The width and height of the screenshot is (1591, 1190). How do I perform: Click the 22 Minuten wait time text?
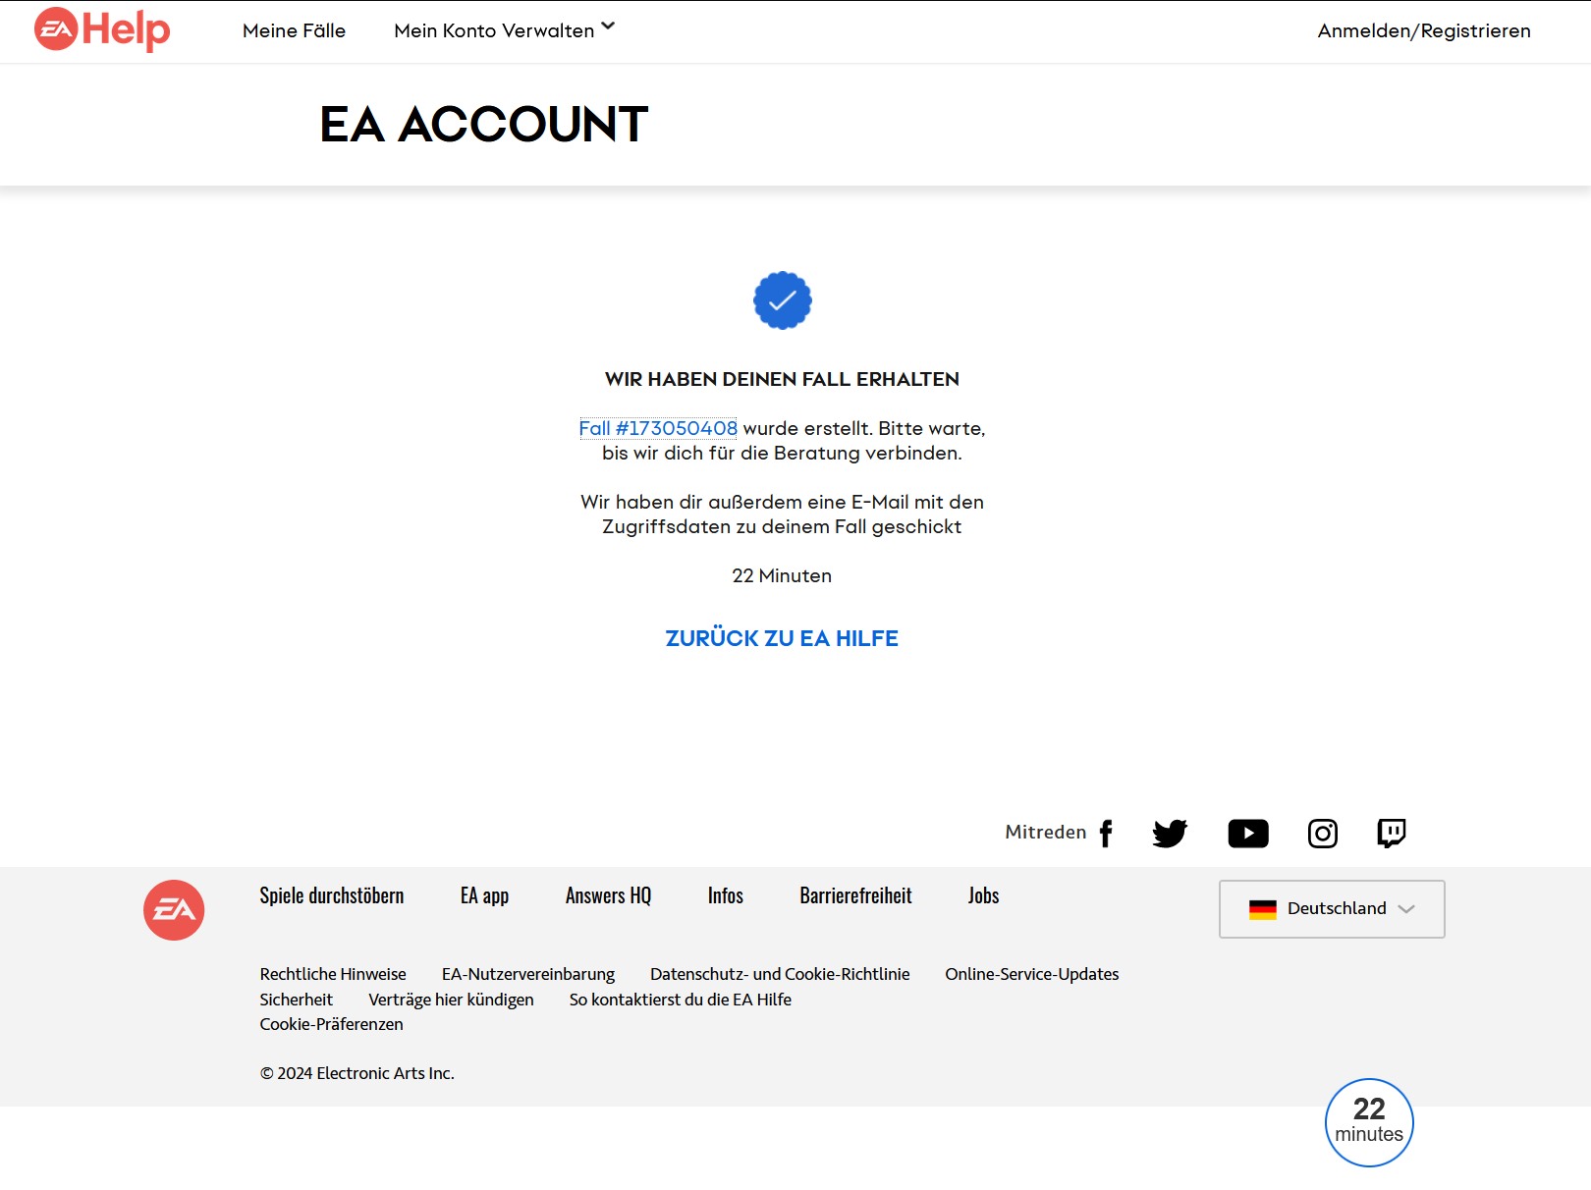pos(782,575)
